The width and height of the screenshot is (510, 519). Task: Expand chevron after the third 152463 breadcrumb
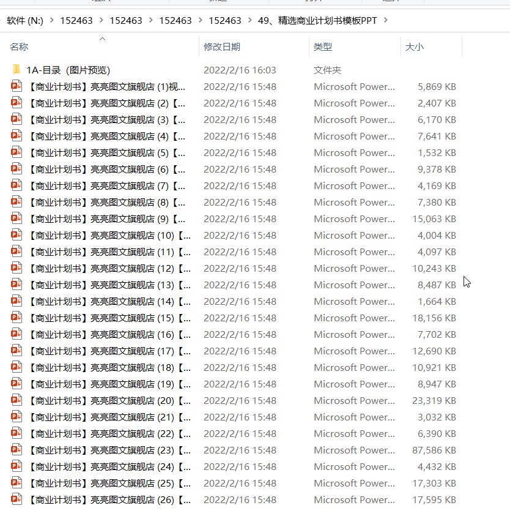[x=201, y=20]
